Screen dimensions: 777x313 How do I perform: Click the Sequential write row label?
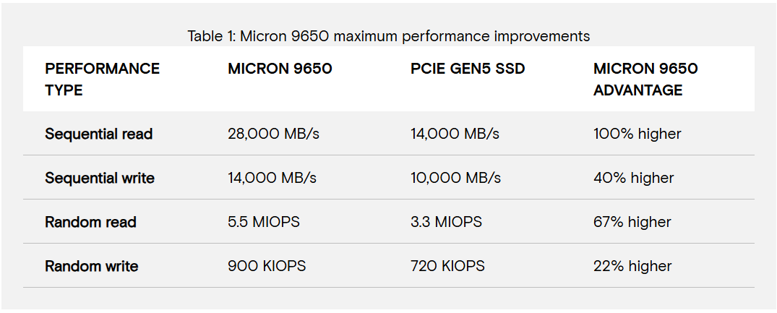click(100, 178)
